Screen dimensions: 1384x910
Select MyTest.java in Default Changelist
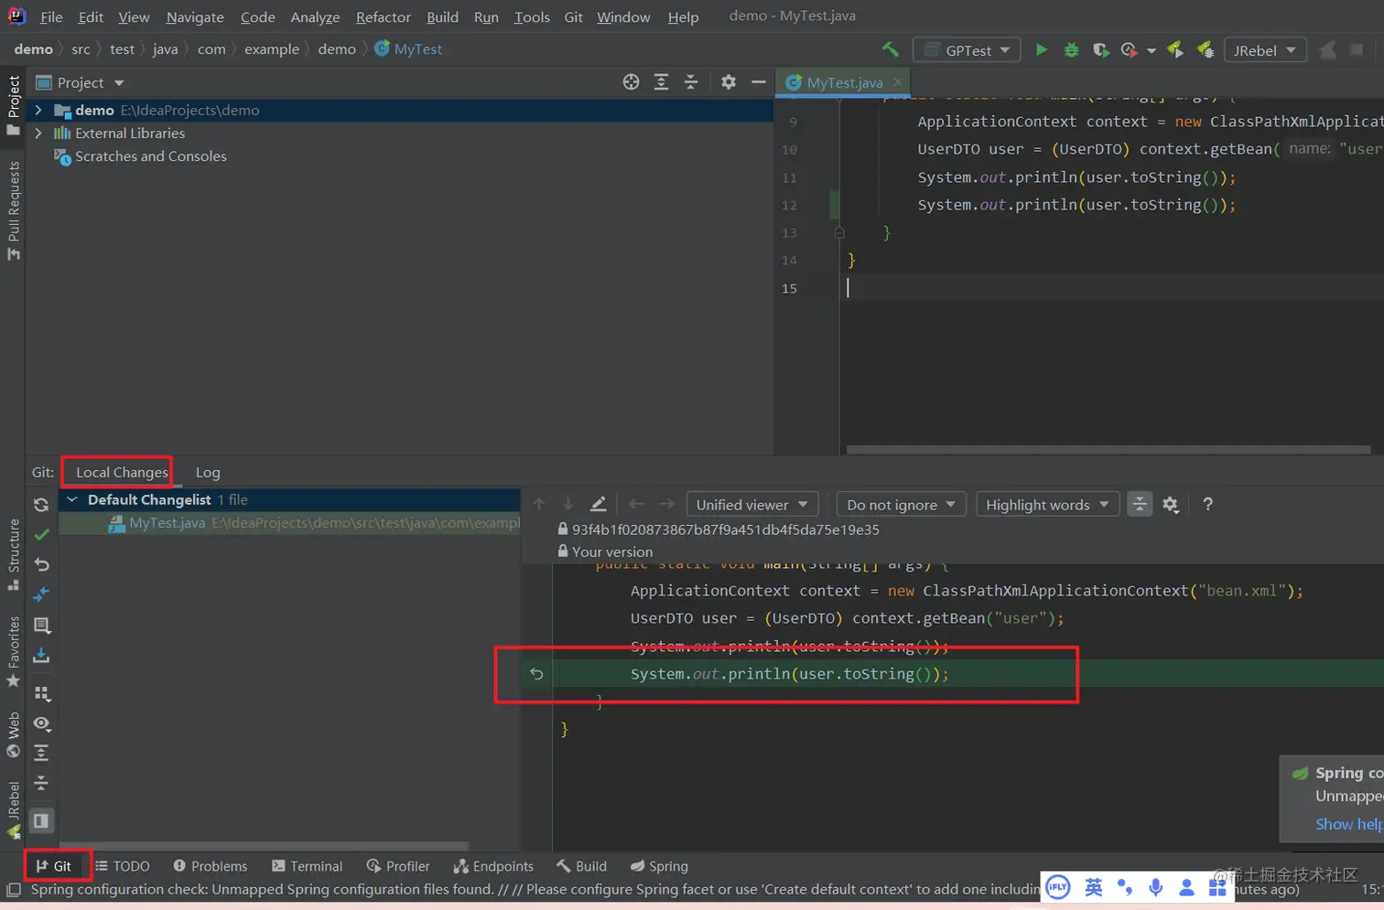tap(289, 523)
